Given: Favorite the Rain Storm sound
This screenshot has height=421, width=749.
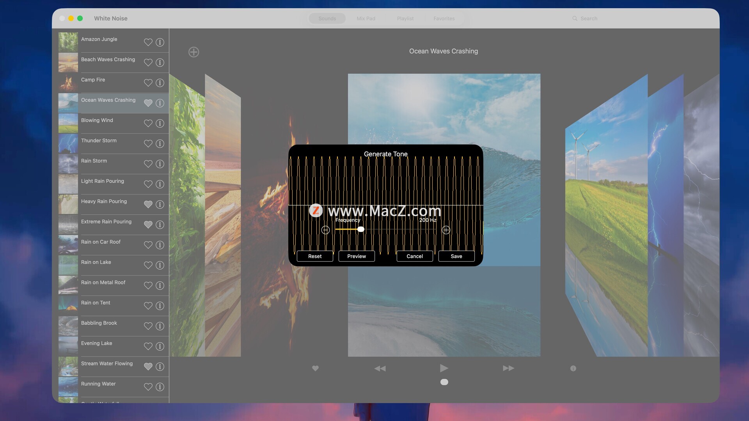Looking at the screenshot, I should tap(148, 164).
